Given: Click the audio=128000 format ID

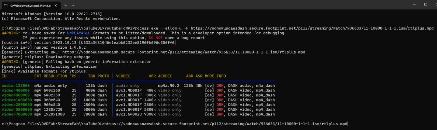Looking at the screenshot, I should coord(16,85).
